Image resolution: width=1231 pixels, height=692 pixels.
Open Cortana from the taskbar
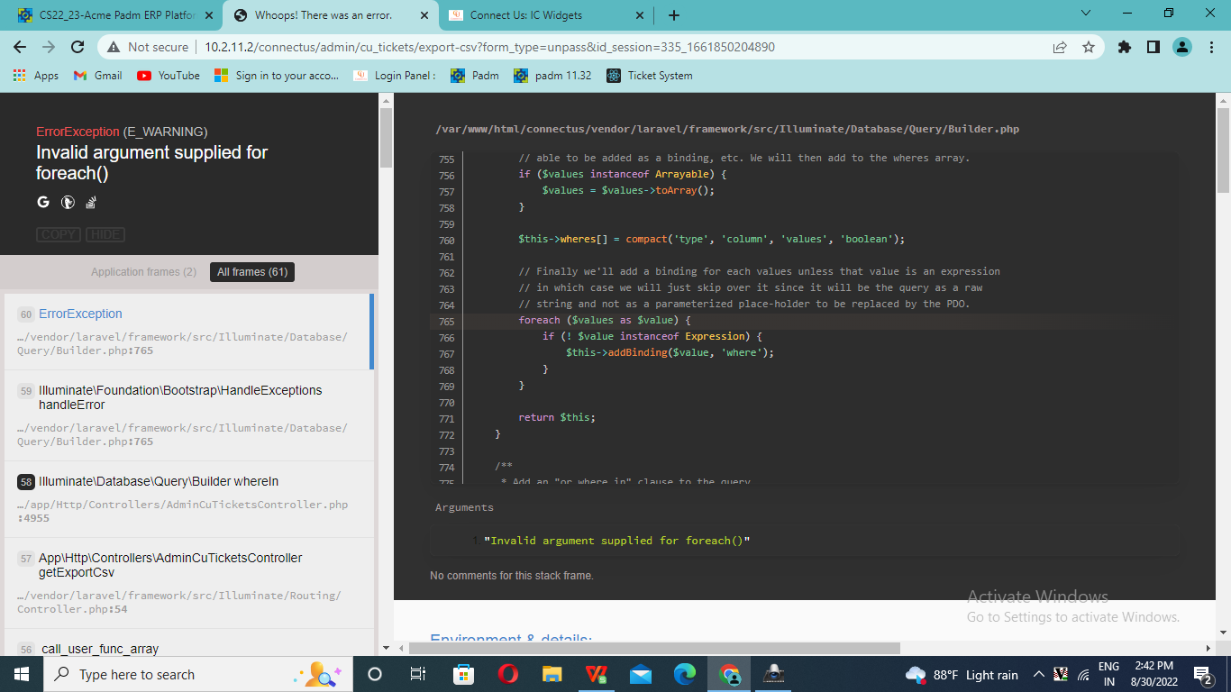(375, 674)
